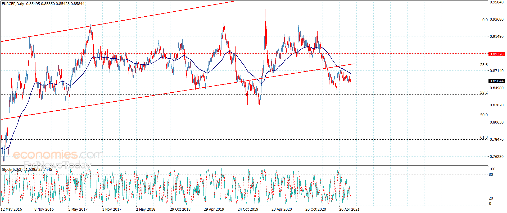Viewport: 507px width, 213px height.
Task: Click the 0.82820 price axis value
Action: click(497, 105)
